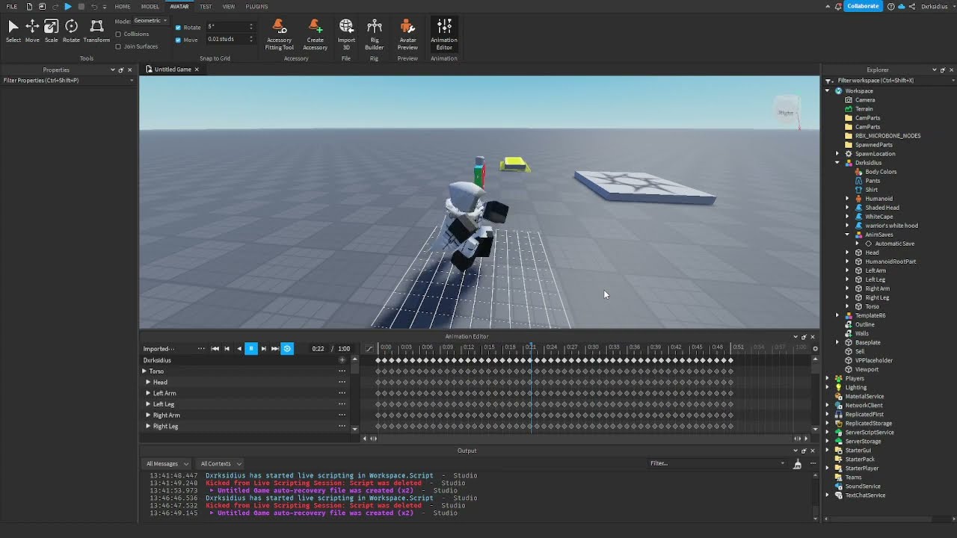Open the All Contexts dropdown in Output
Screen dimensions: 957x538
tap(221, 463)
